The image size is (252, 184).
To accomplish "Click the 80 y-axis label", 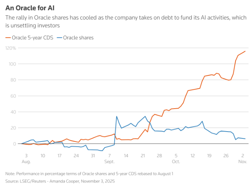I will click(x=13, y=80).
